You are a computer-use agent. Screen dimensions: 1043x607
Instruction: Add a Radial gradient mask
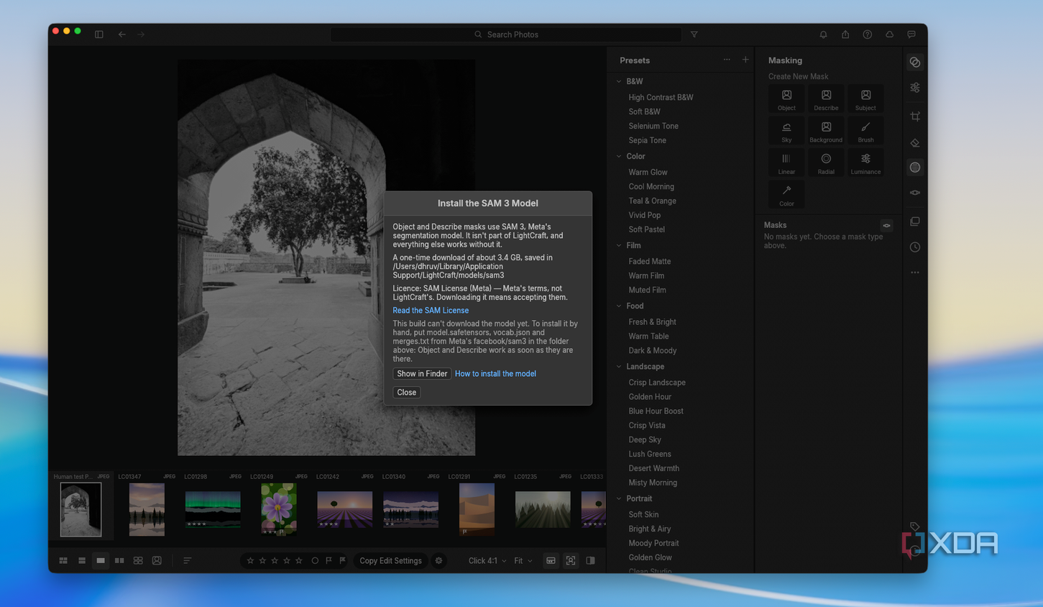[826, 163]
